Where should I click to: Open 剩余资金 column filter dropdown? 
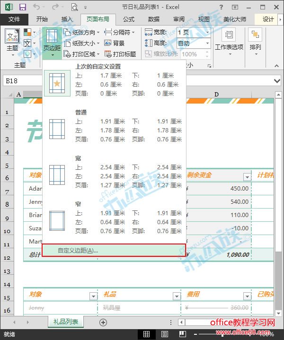click(247, 177)
